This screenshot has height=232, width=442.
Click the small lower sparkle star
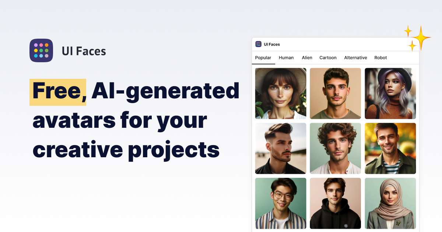coord(412,46)
